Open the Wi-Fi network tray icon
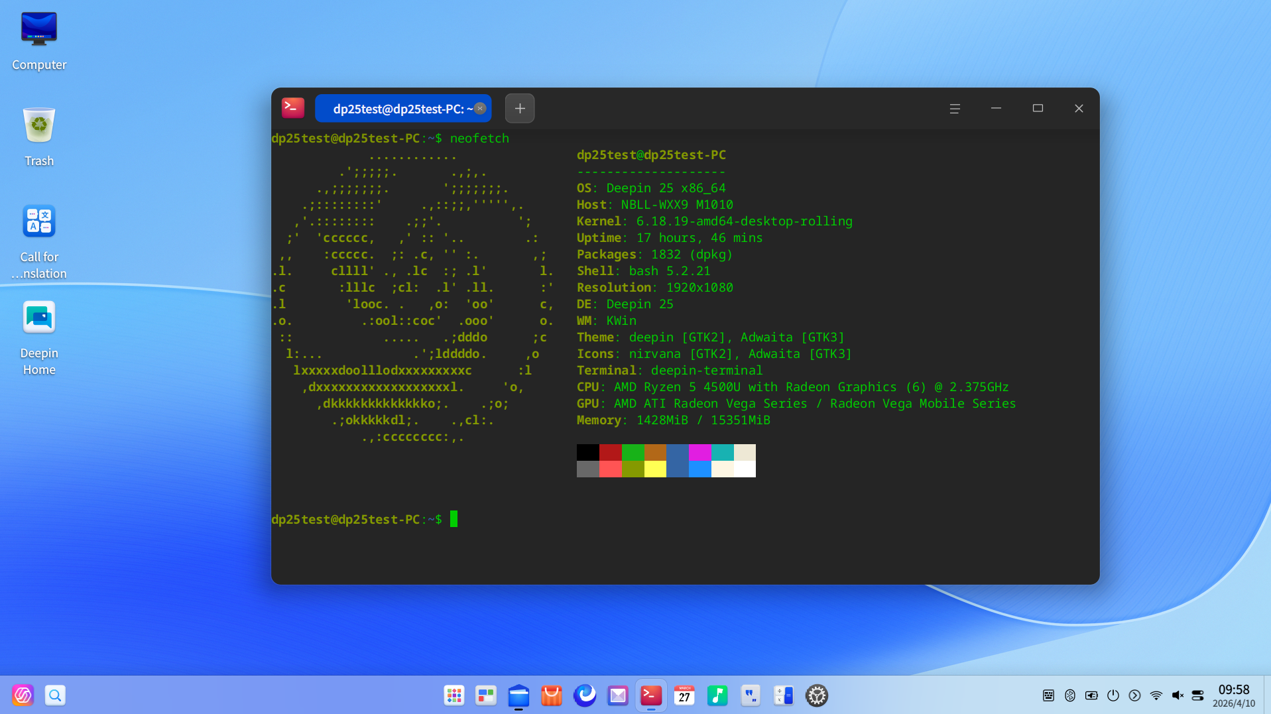 point(1156,695)
